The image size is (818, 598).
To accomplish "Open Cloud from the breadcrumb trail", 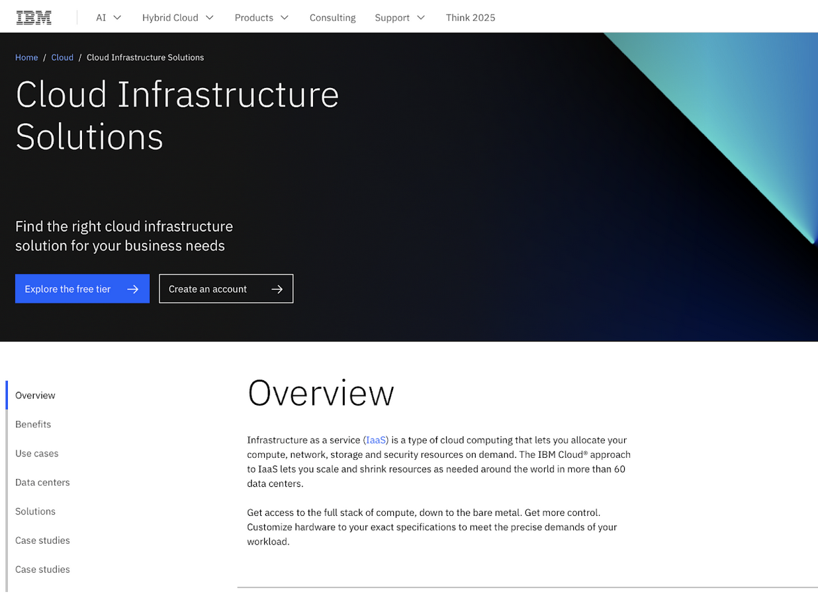I will [62, 58].
